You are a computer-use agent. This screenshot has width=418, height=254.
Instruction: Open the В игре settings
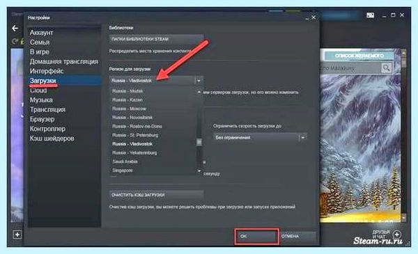[39, 51]
